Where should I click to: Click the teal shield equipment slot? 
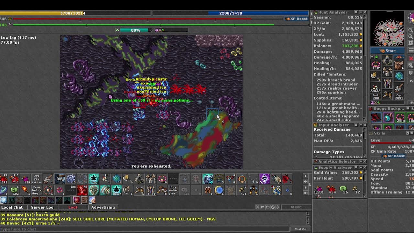pos(399,76)
